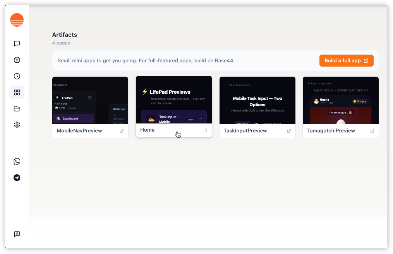393x254 pixels.
Task: Click the Telegram icon in the sidebar
Action: [x=17, y=178]
